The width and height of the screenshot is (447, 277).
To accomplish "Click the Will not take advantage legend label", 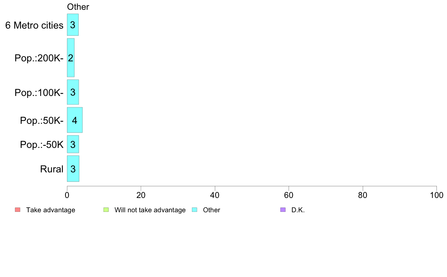I will [150, 210].
